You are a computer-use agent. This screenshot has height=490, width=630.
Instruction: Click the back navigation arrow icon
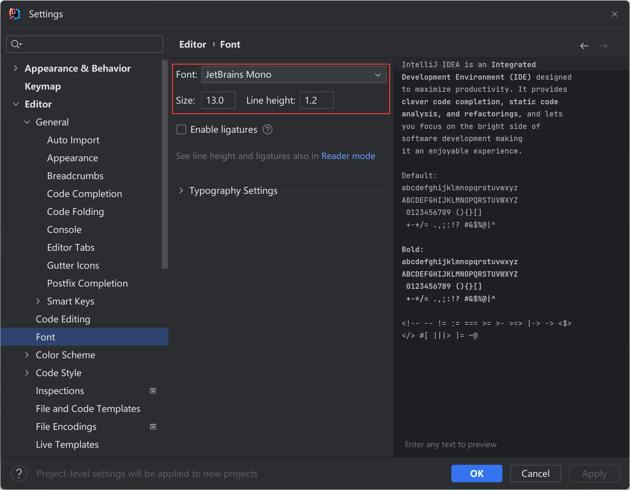point(586,46)
